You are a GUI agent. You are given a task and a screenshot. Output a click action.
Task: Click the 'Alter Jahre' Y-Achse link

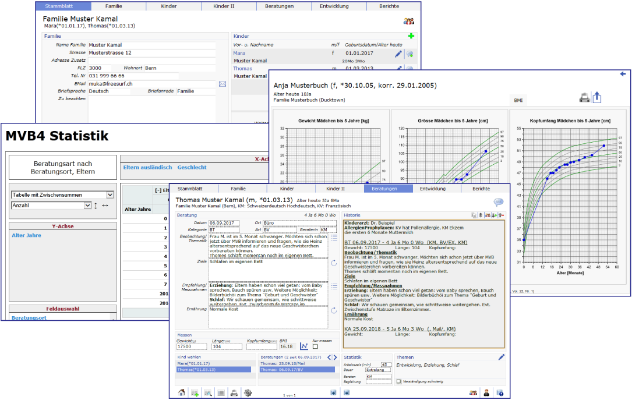pyautogui.click(x=27, y=235)
